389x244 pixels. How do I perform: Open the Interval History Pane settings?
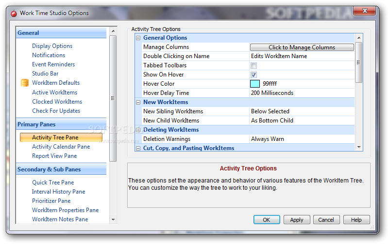coord(58,192)
